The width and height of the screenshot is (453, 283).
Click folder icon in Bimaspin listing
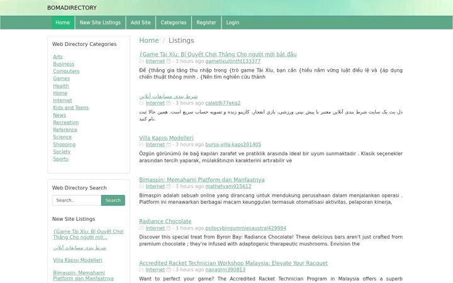142,186
